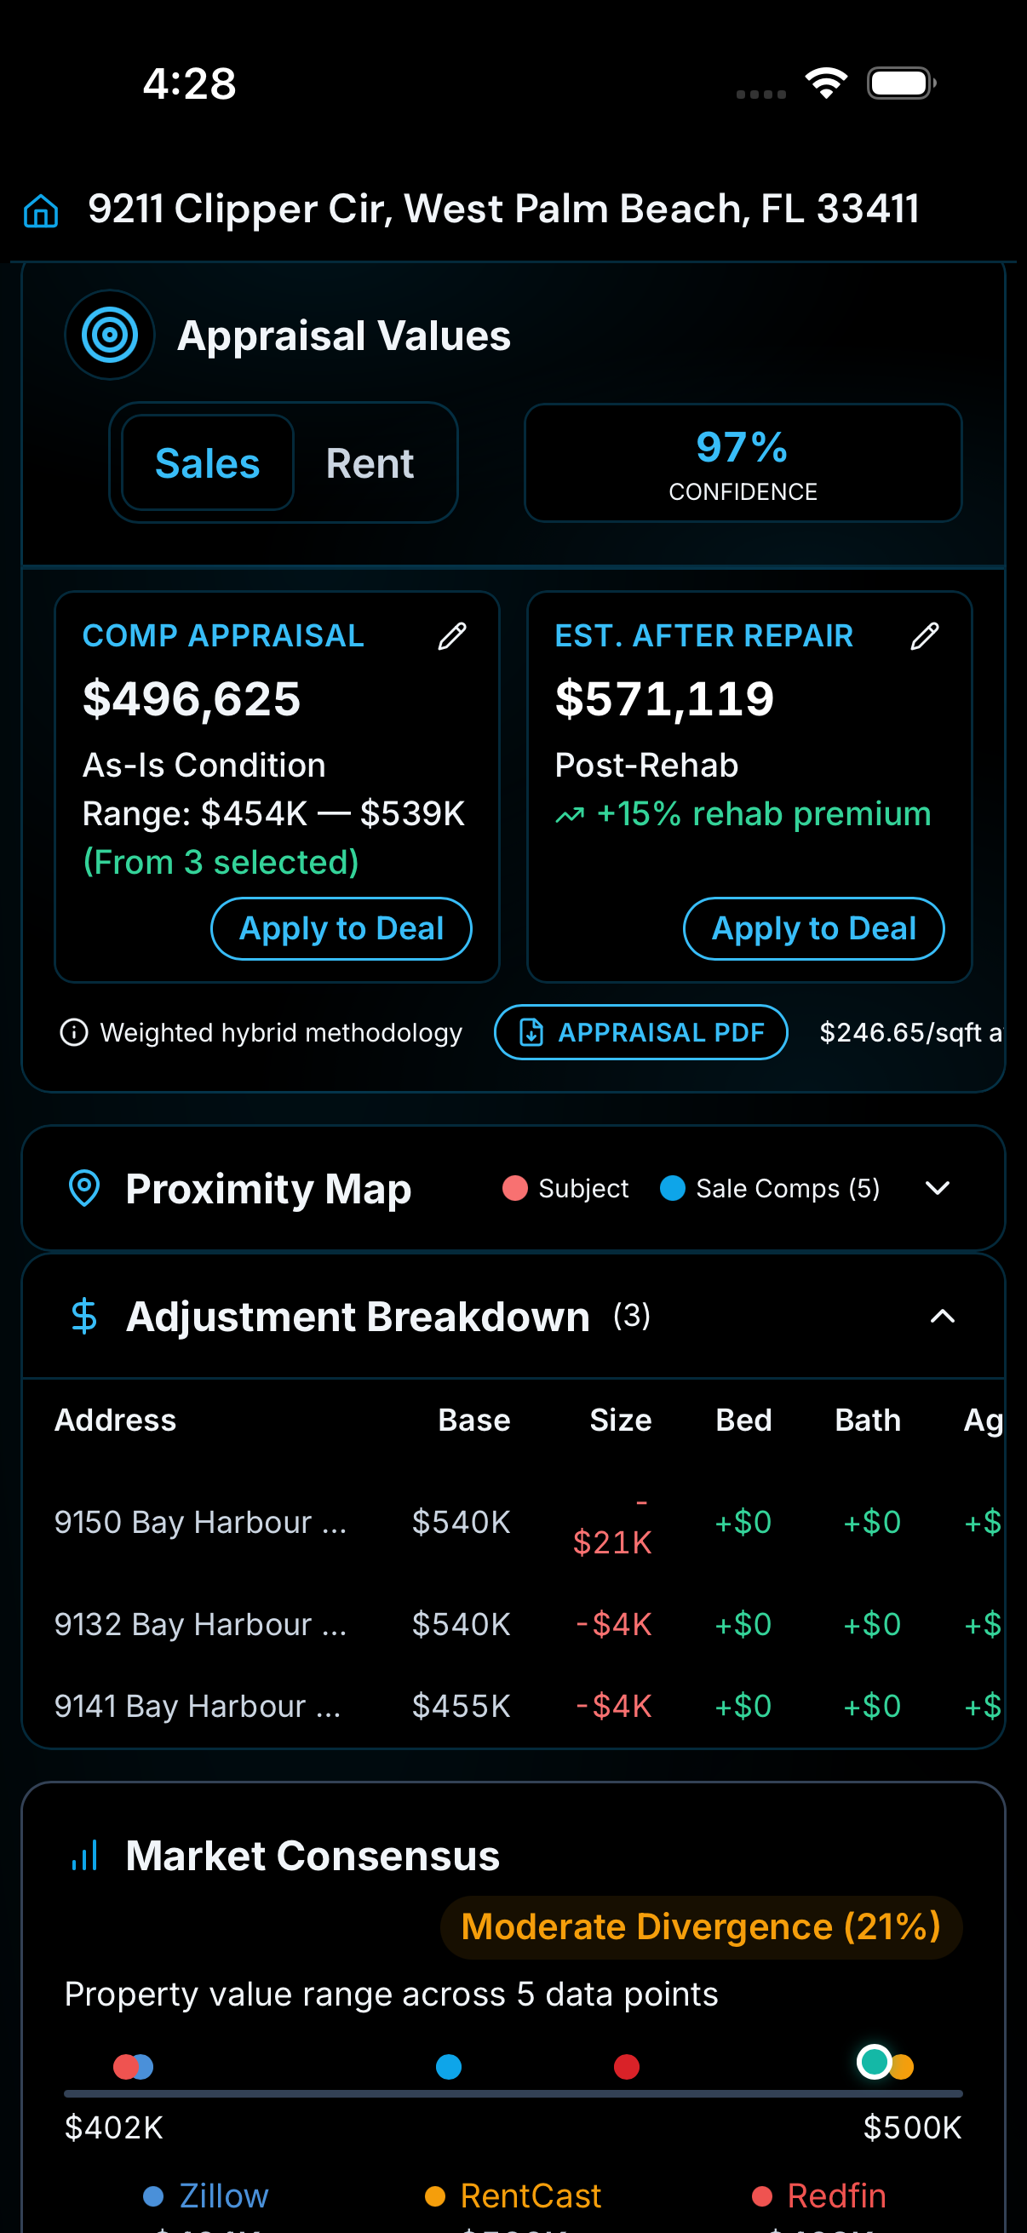The image size is (1027, 2233).
Task: Expand the Proximity Map section chevron
Action: [938, 1187]
